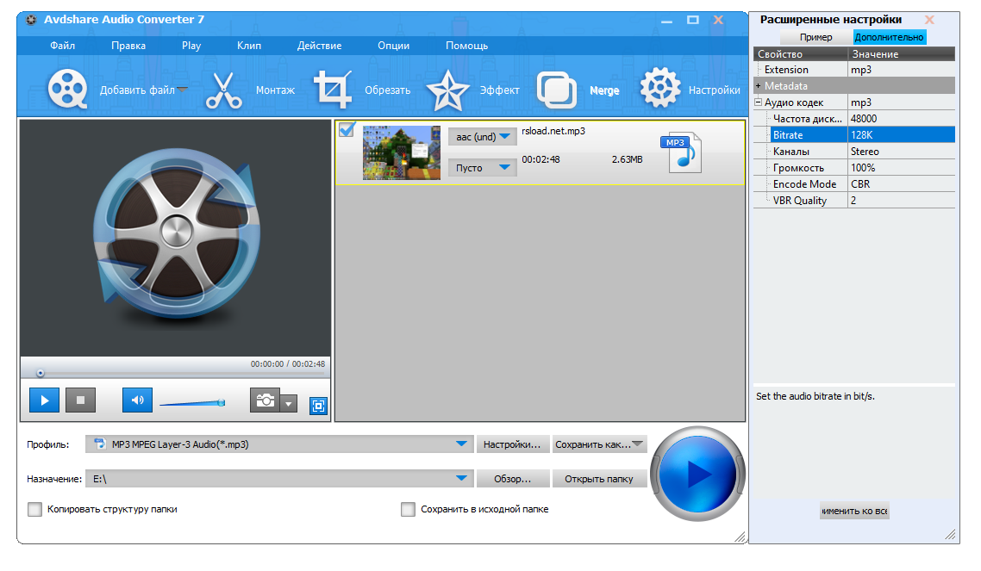Click the Монтаж toolbar label
The height and width of the screenshot is (571, 981).
(x=275, y=90)
